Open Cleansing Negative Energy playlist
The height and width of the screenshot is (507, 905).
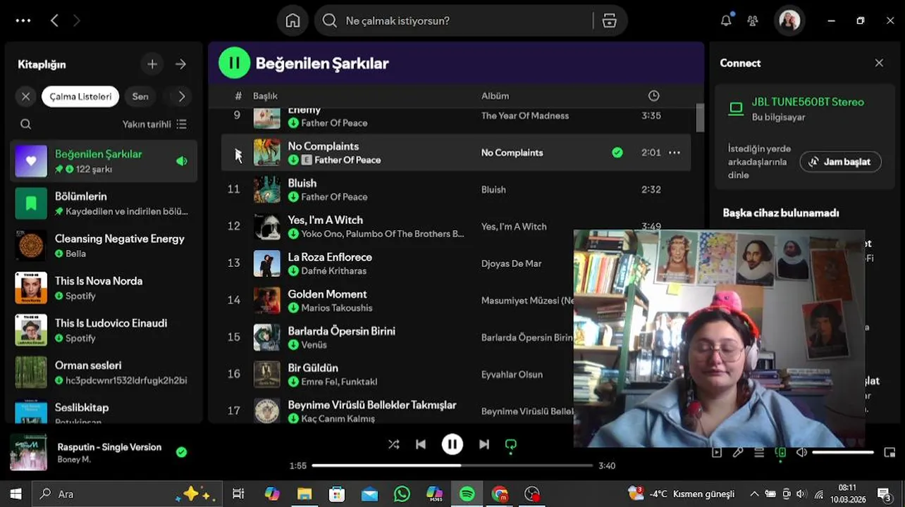104,246
